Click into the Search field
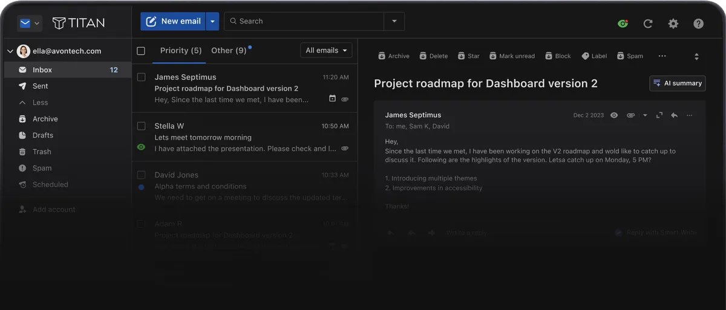This screenshot has height=310, width=726. [304, 21]
